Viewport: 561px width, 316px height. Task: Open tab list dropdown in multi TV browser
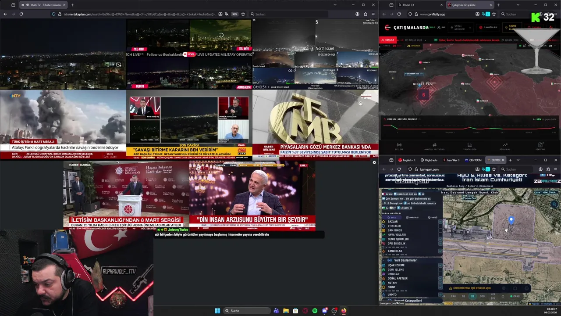click(x=335, y=5)
